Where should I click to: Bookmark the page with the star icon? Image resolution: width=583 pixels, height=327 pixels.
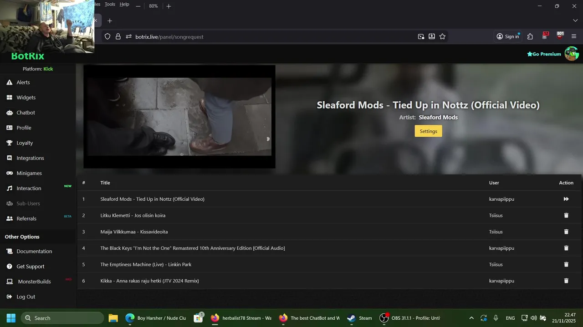[x=442, y=37]
